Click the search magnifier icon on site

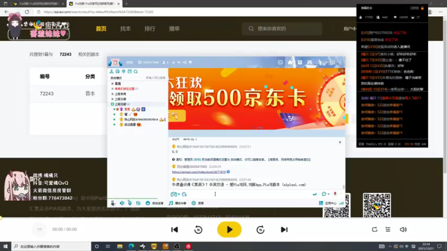[x=251, y=29]
